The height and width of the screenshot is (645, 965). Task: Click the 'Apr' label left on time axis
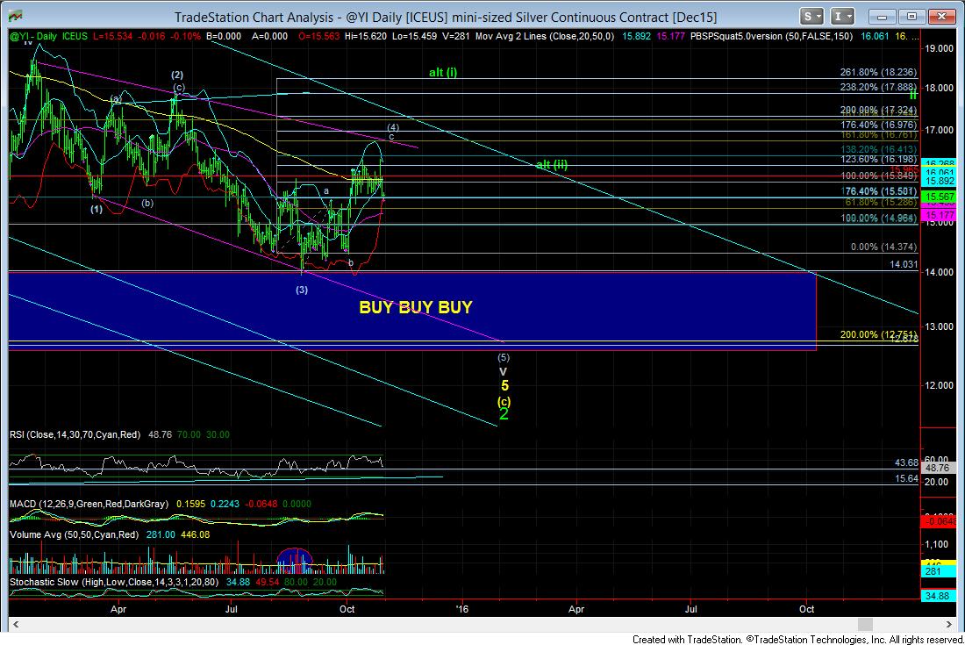[x=118, y=609]
